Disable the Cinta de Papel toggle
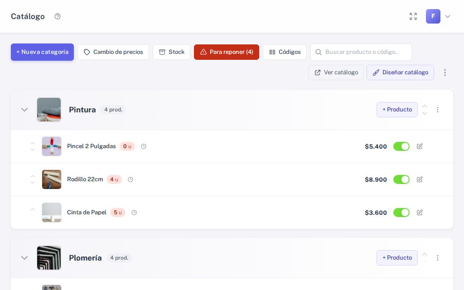Viewport: 464px width, 290px height. (401, 213)
